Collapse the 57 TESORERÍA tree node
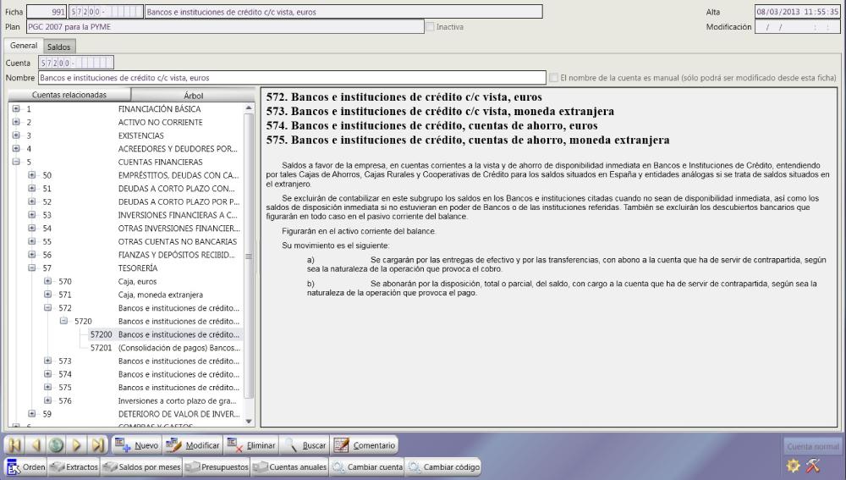Image resolution: width=846 pixels, height=480 pixels. click(32, 268)
